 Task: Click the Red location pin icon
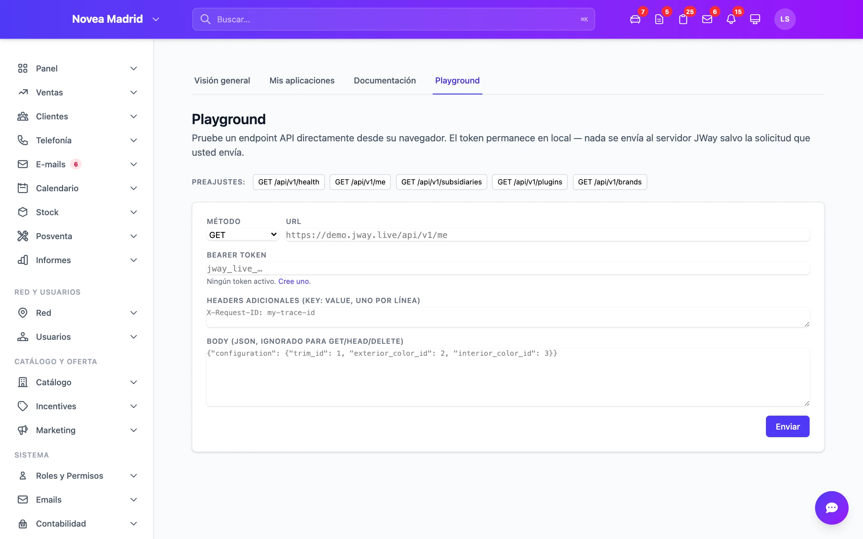(x=23, y=313)
